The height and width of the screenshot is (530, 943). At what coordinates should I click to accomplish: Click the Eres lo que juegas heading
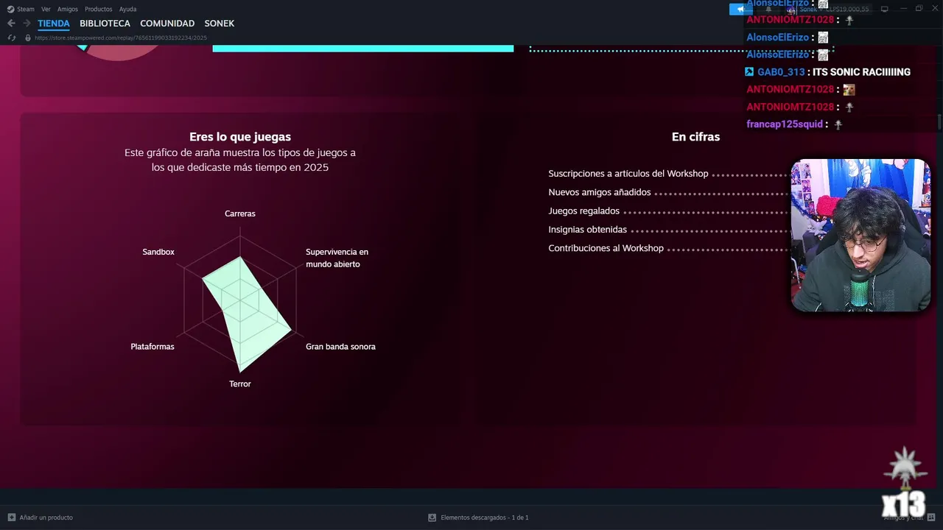[240, 137]
